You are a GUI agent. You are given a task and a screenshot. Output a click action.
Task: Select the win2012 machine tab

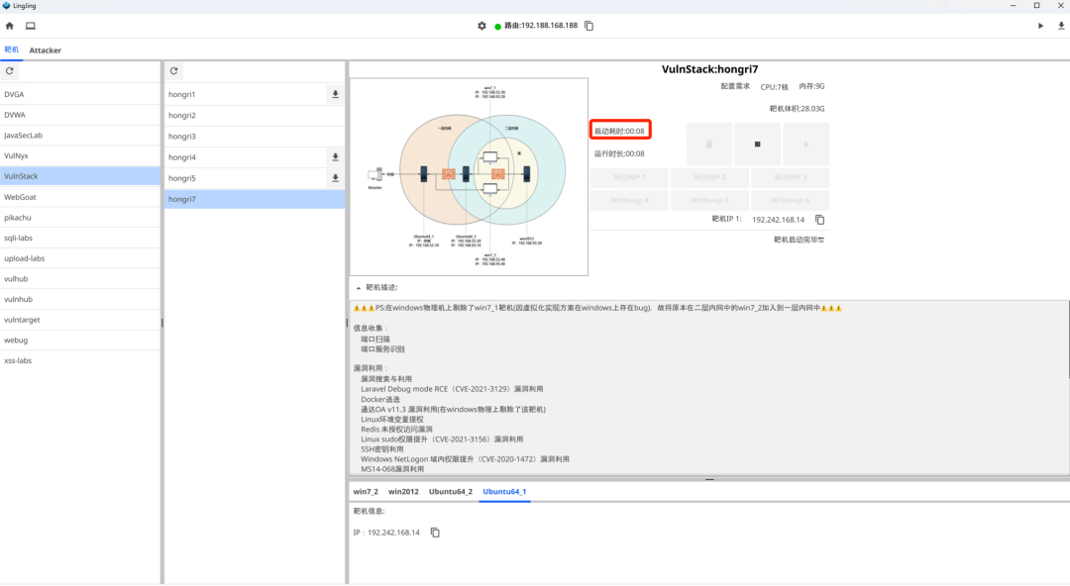tap(403, 491)
